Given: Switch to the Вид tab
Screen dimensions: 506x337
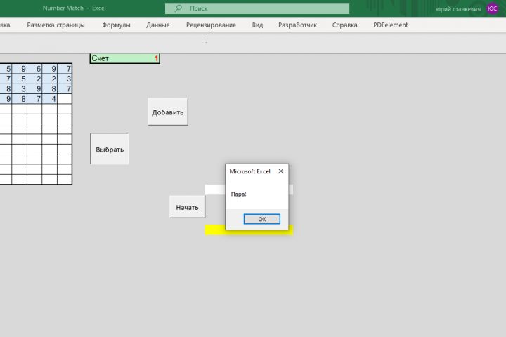Looking at the screenshot, I should (x=257, y=25).
